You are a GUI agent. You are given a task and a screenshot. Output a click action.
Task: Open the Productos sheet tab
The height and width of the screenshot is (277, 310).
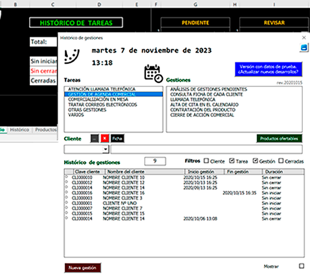point(45,130)
